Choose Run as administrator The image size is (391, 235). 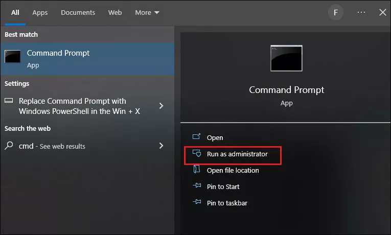point(237,154)
